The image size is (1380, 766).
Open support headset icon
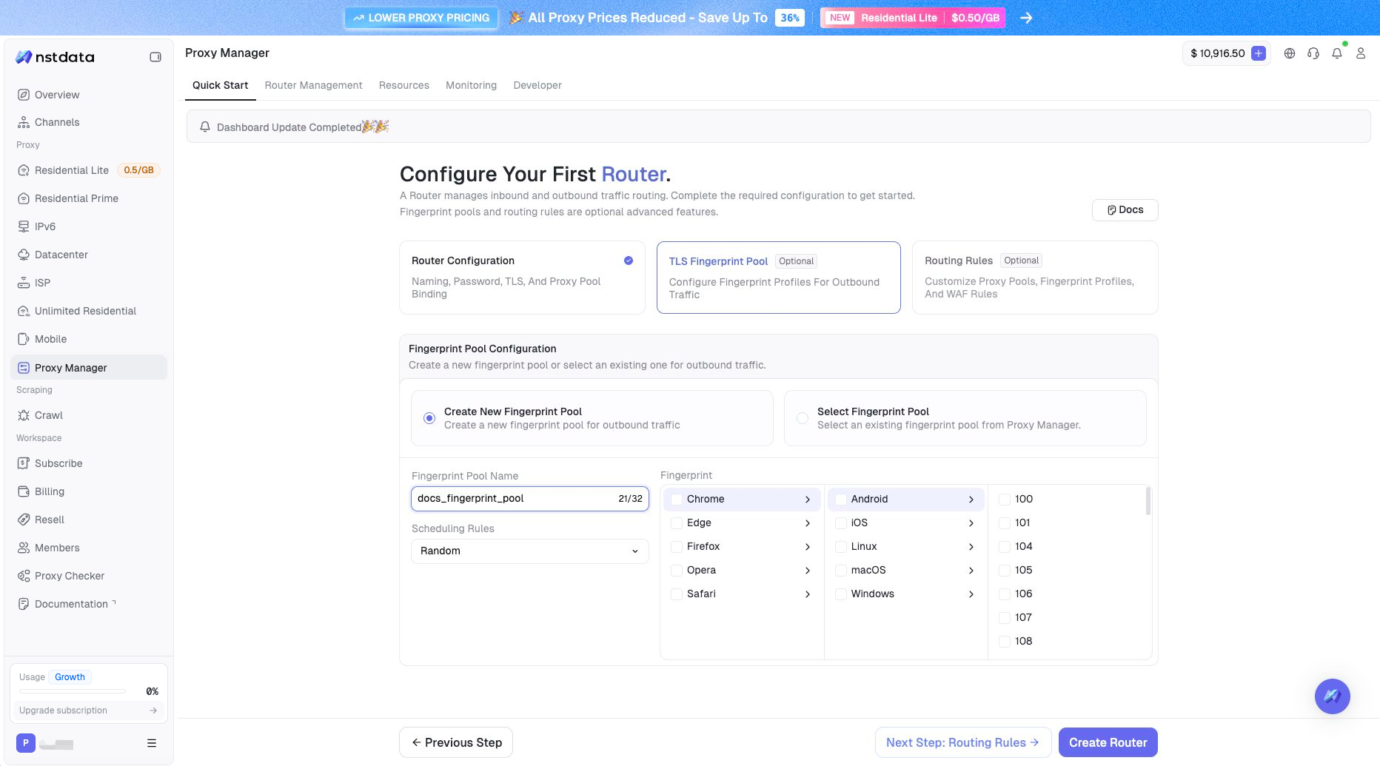1313,53
